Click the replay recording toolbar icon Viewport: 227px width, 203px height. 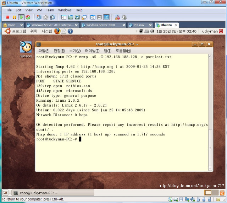point(124,17)
